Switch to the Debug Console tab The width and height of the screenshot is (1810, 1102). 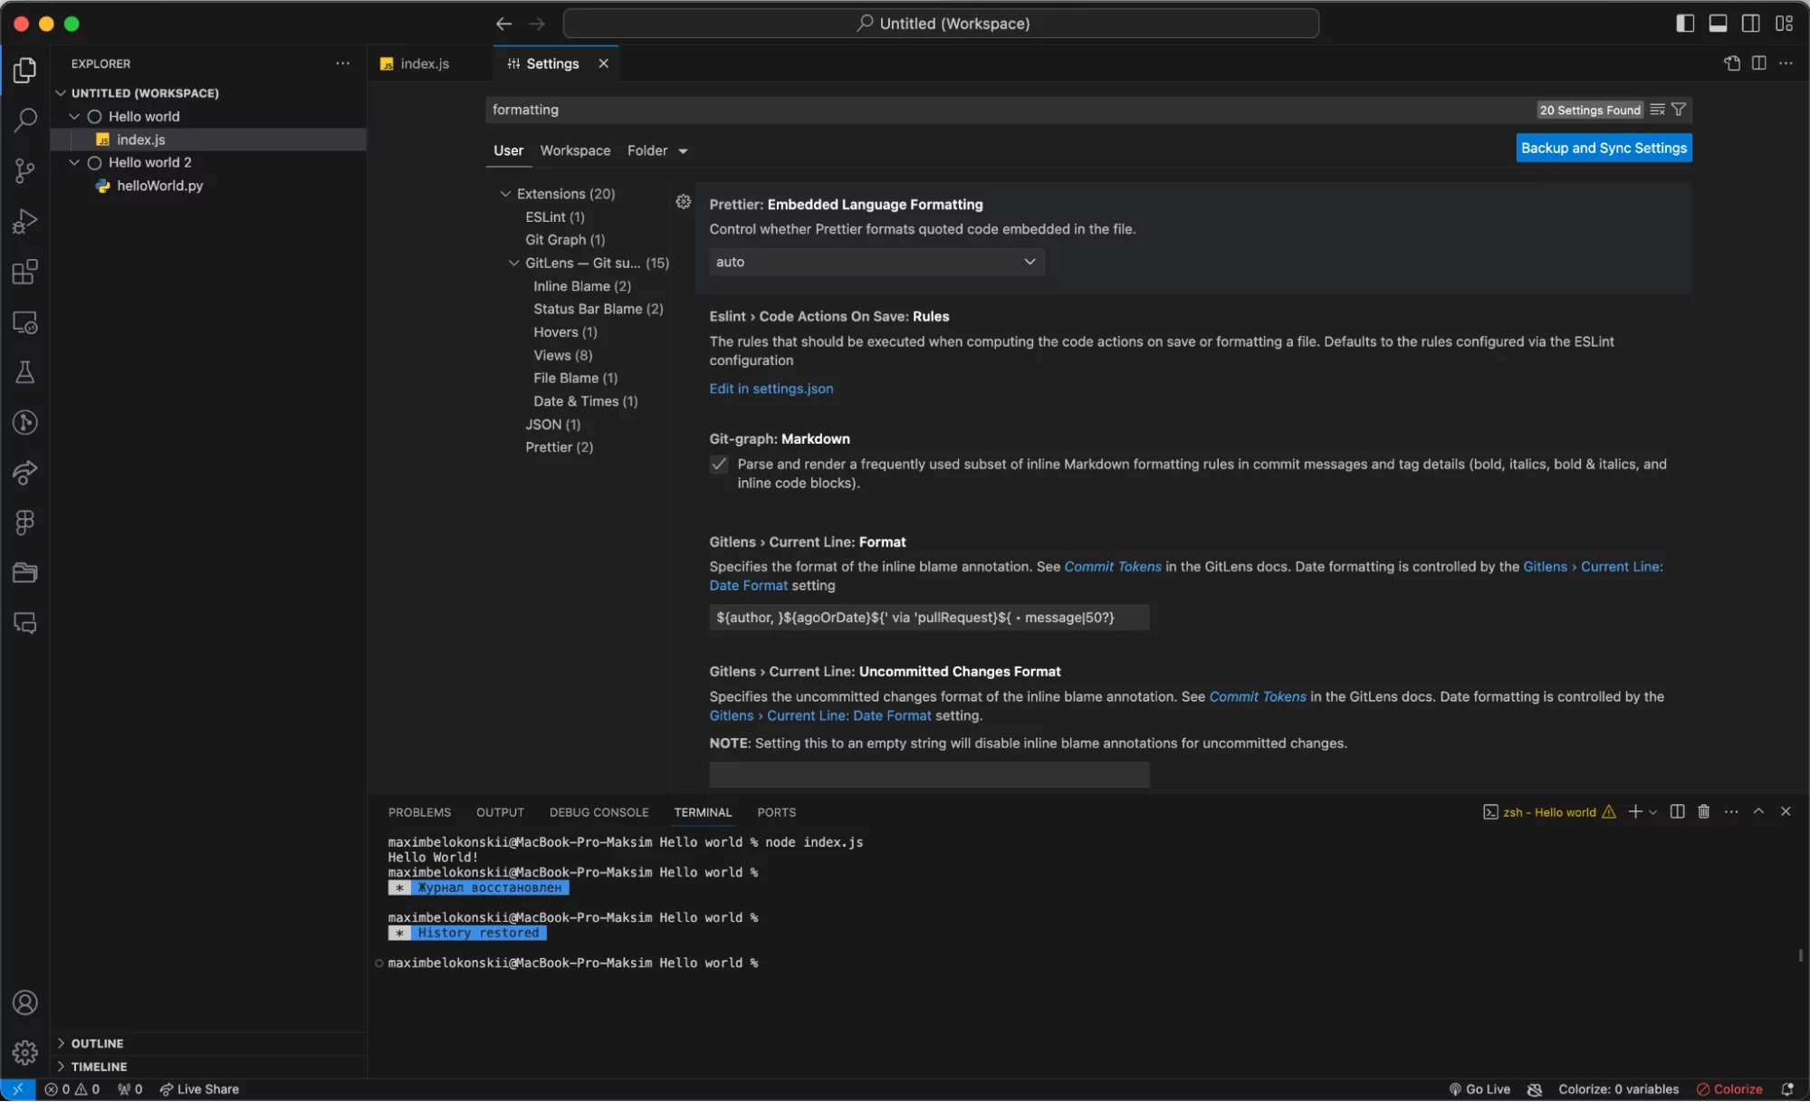[x=599, y=812]
